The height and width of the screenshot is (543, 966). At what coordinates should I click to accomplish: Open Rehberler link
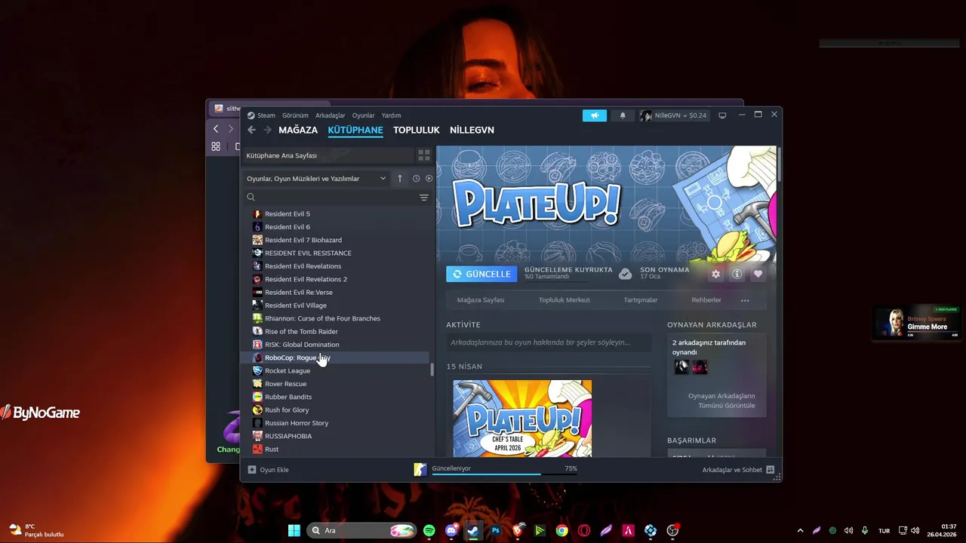[706, 300]
